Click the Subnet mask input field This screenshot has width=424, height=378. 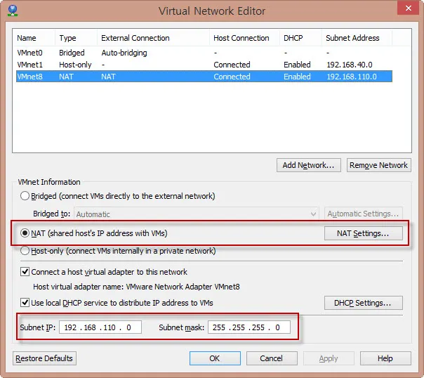point(249,327)
